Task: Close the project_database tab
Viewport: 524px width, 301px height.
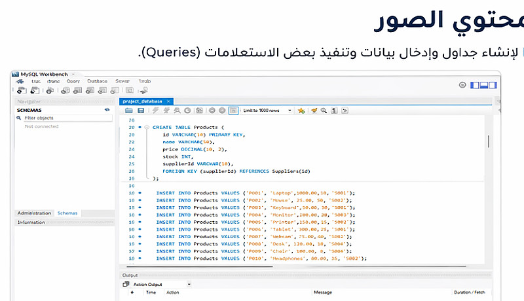Action: click(x=168, y=101)
